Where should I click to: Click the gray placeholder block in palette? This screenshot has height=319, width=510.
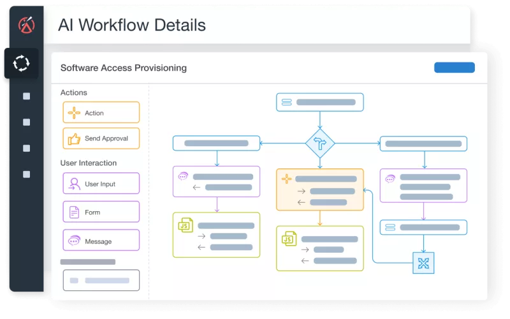pyautogui.click(x=101, y=280)
